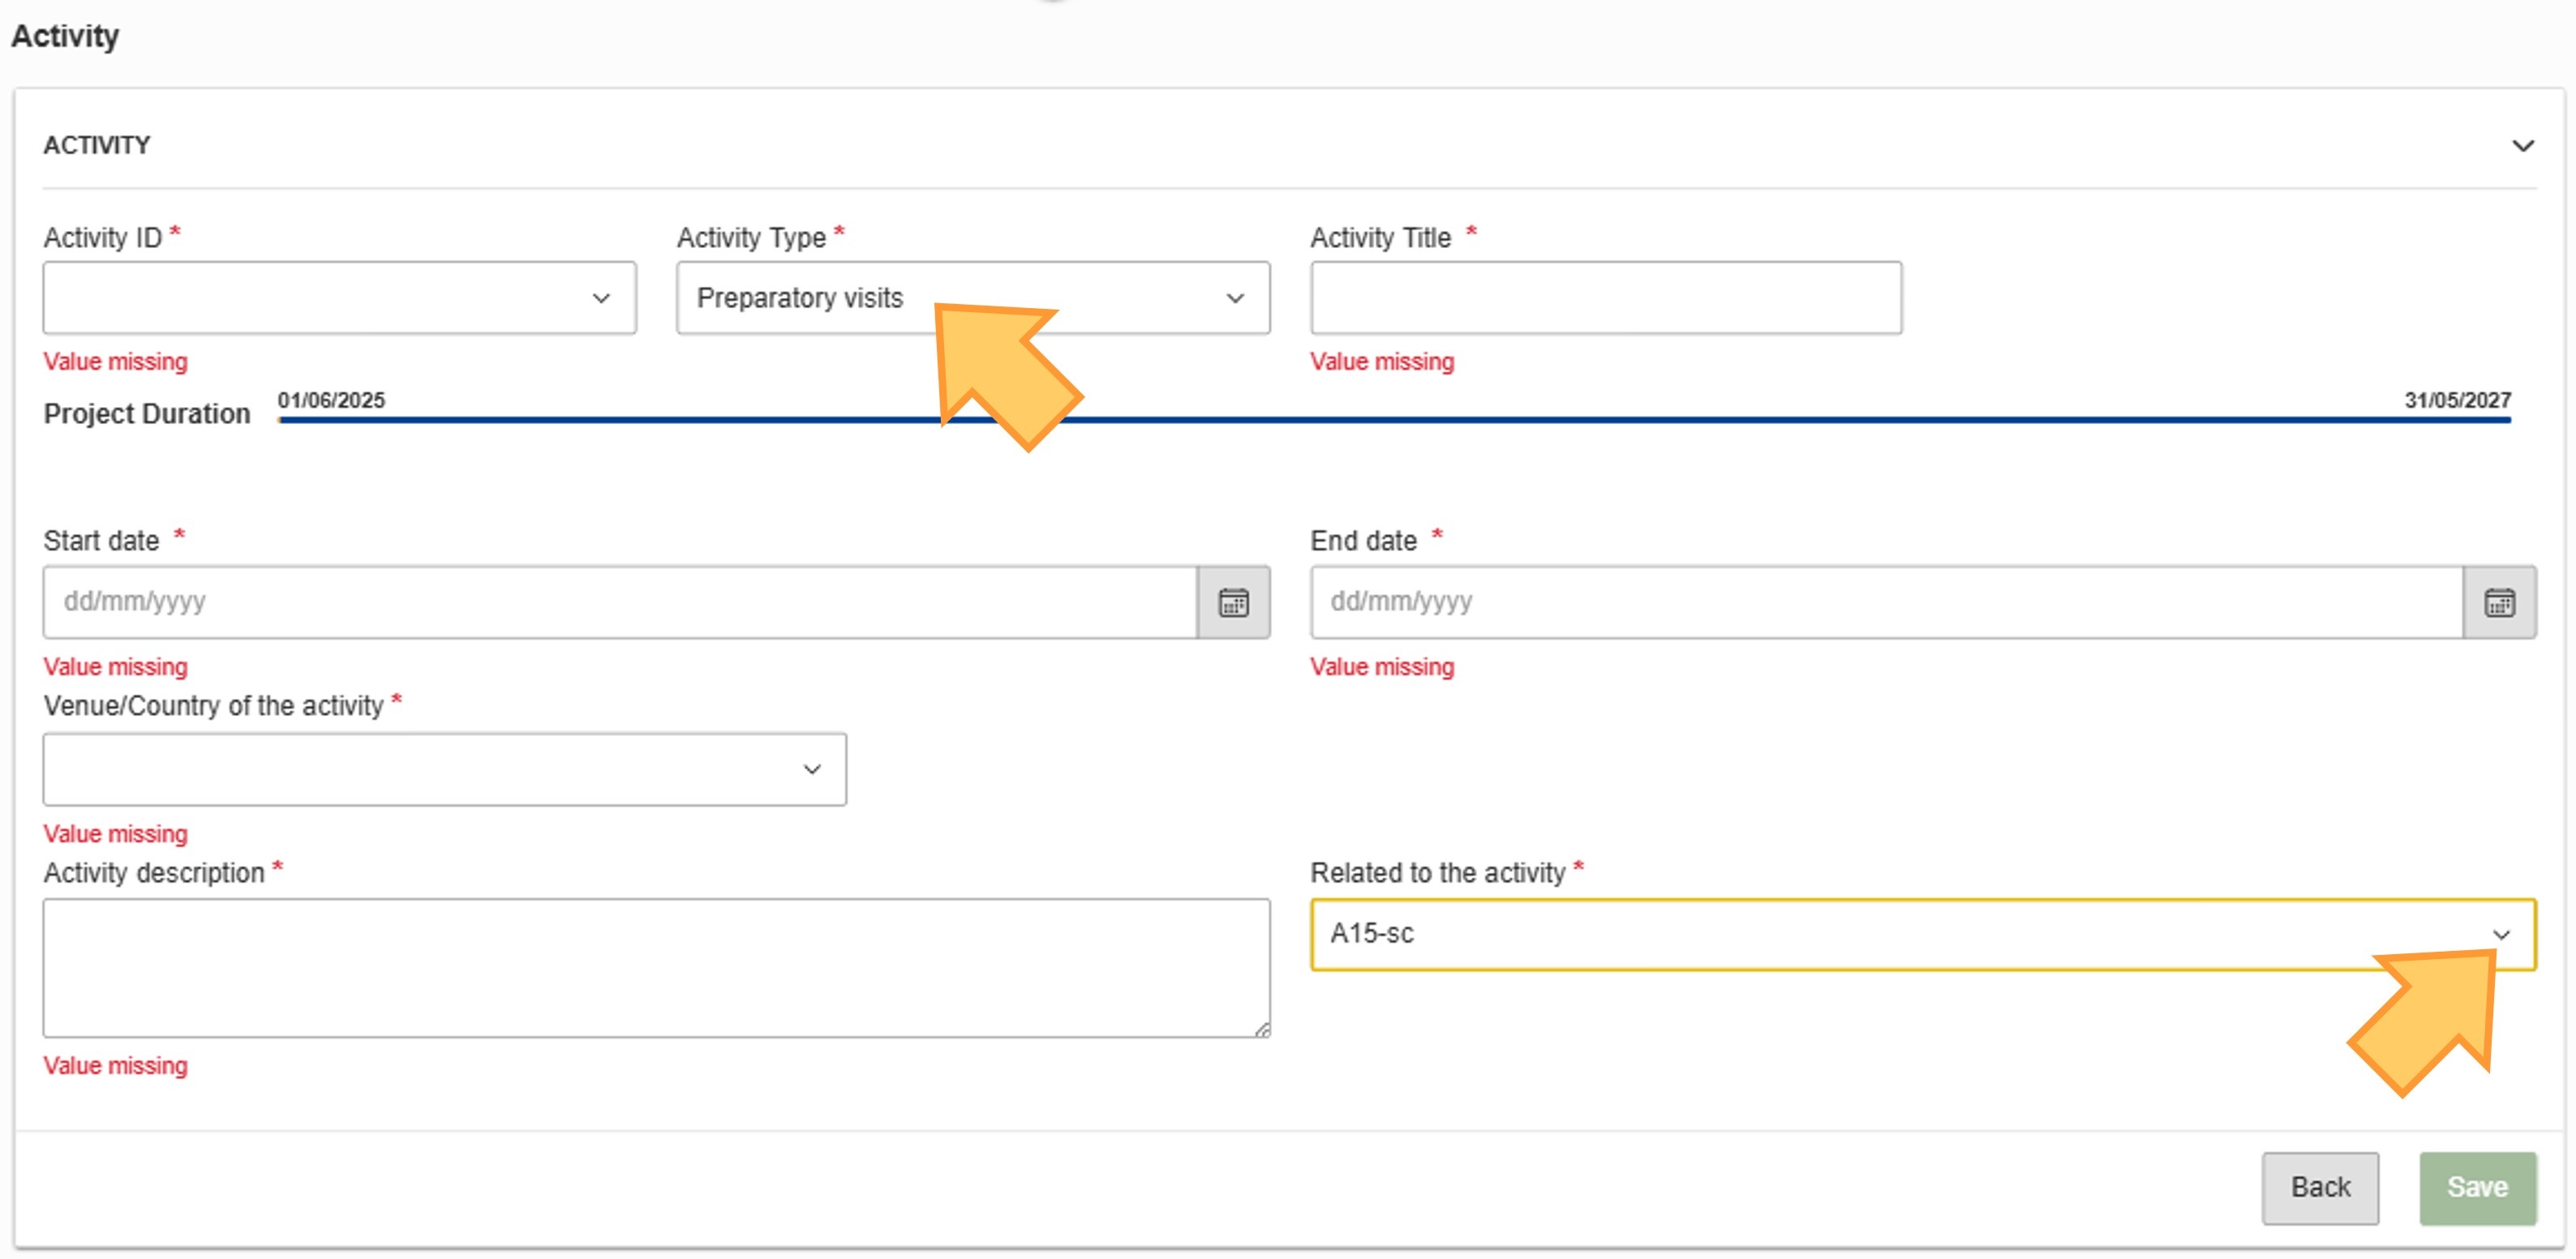The height and width of the screenshot is (1259, 2576).
Task: Click the Project Duration label
Action: pos(147,413)
